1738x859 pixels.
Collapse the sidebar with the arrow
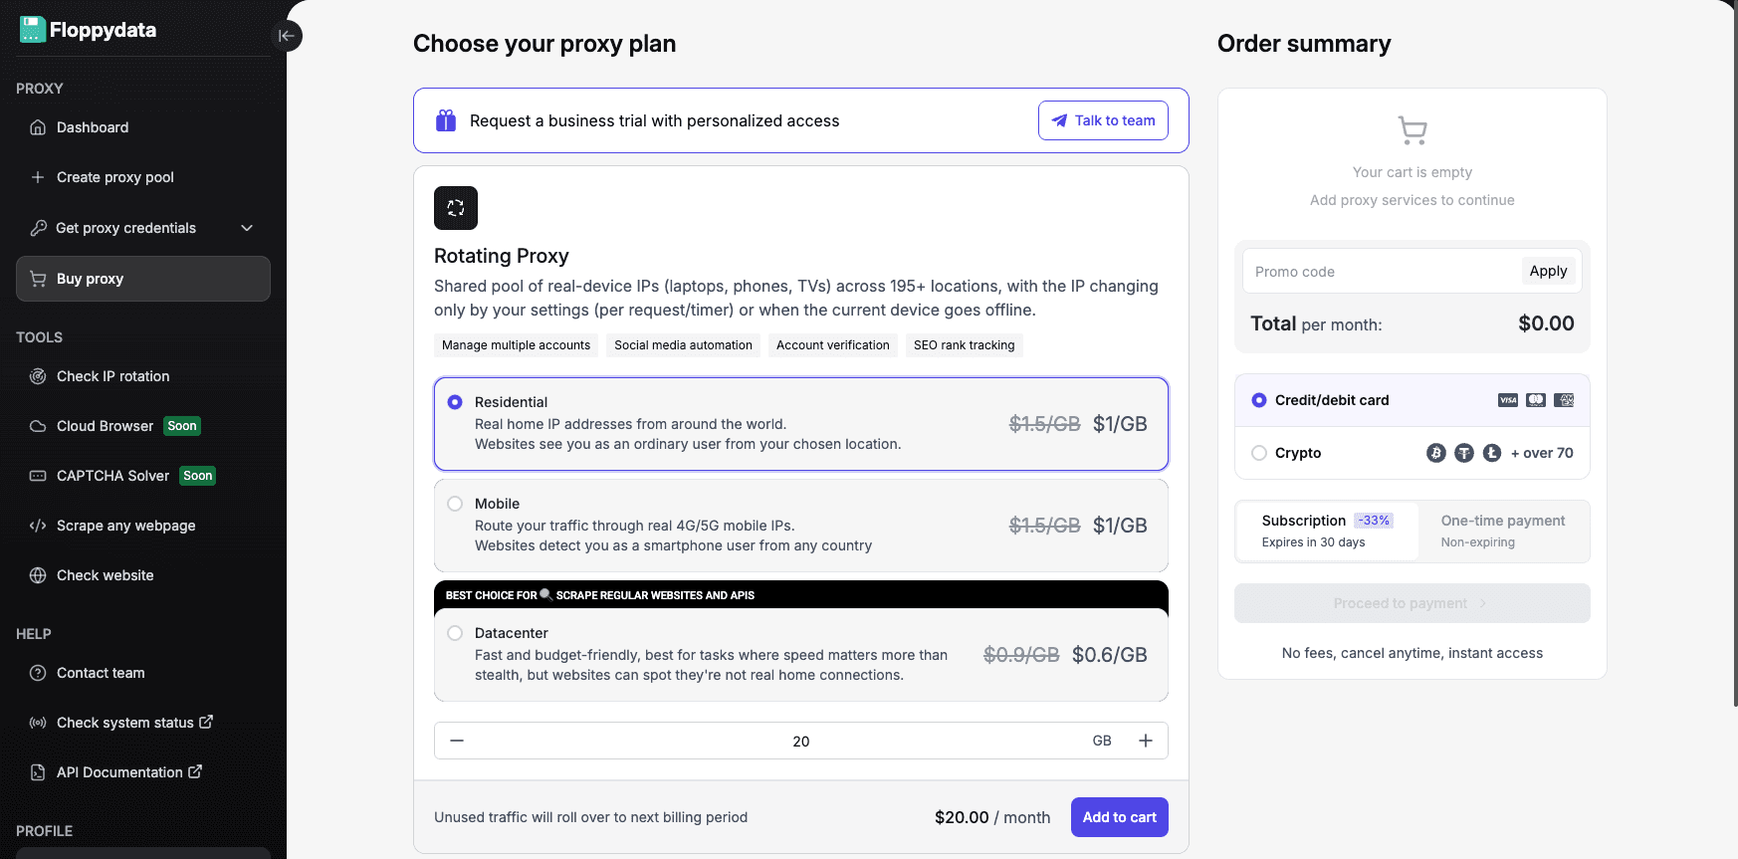coord(287,36)
